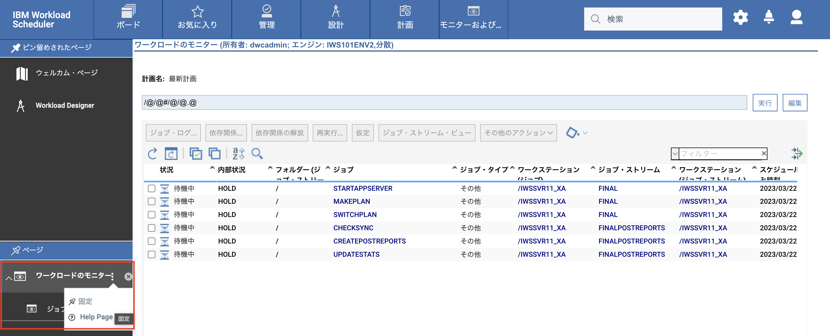The height and width of the screenshot is (336, 830).
Task: Open その他のアクション dropdown
Action: (518, 132)
